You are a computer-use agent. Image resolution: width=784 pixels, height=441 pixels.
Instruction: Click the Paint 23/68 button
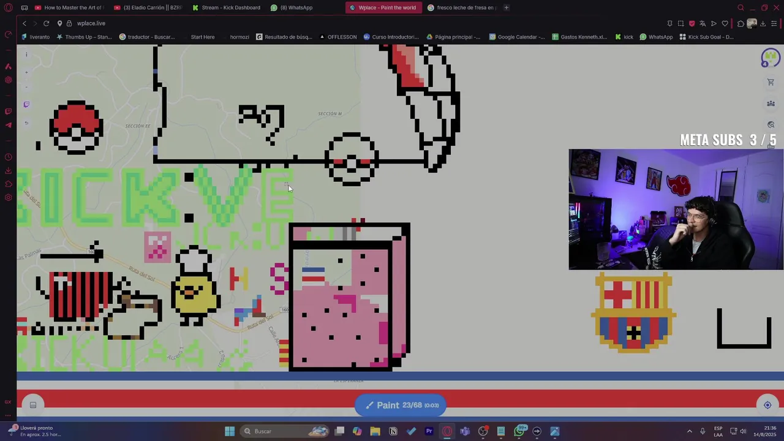pos(401,405)
